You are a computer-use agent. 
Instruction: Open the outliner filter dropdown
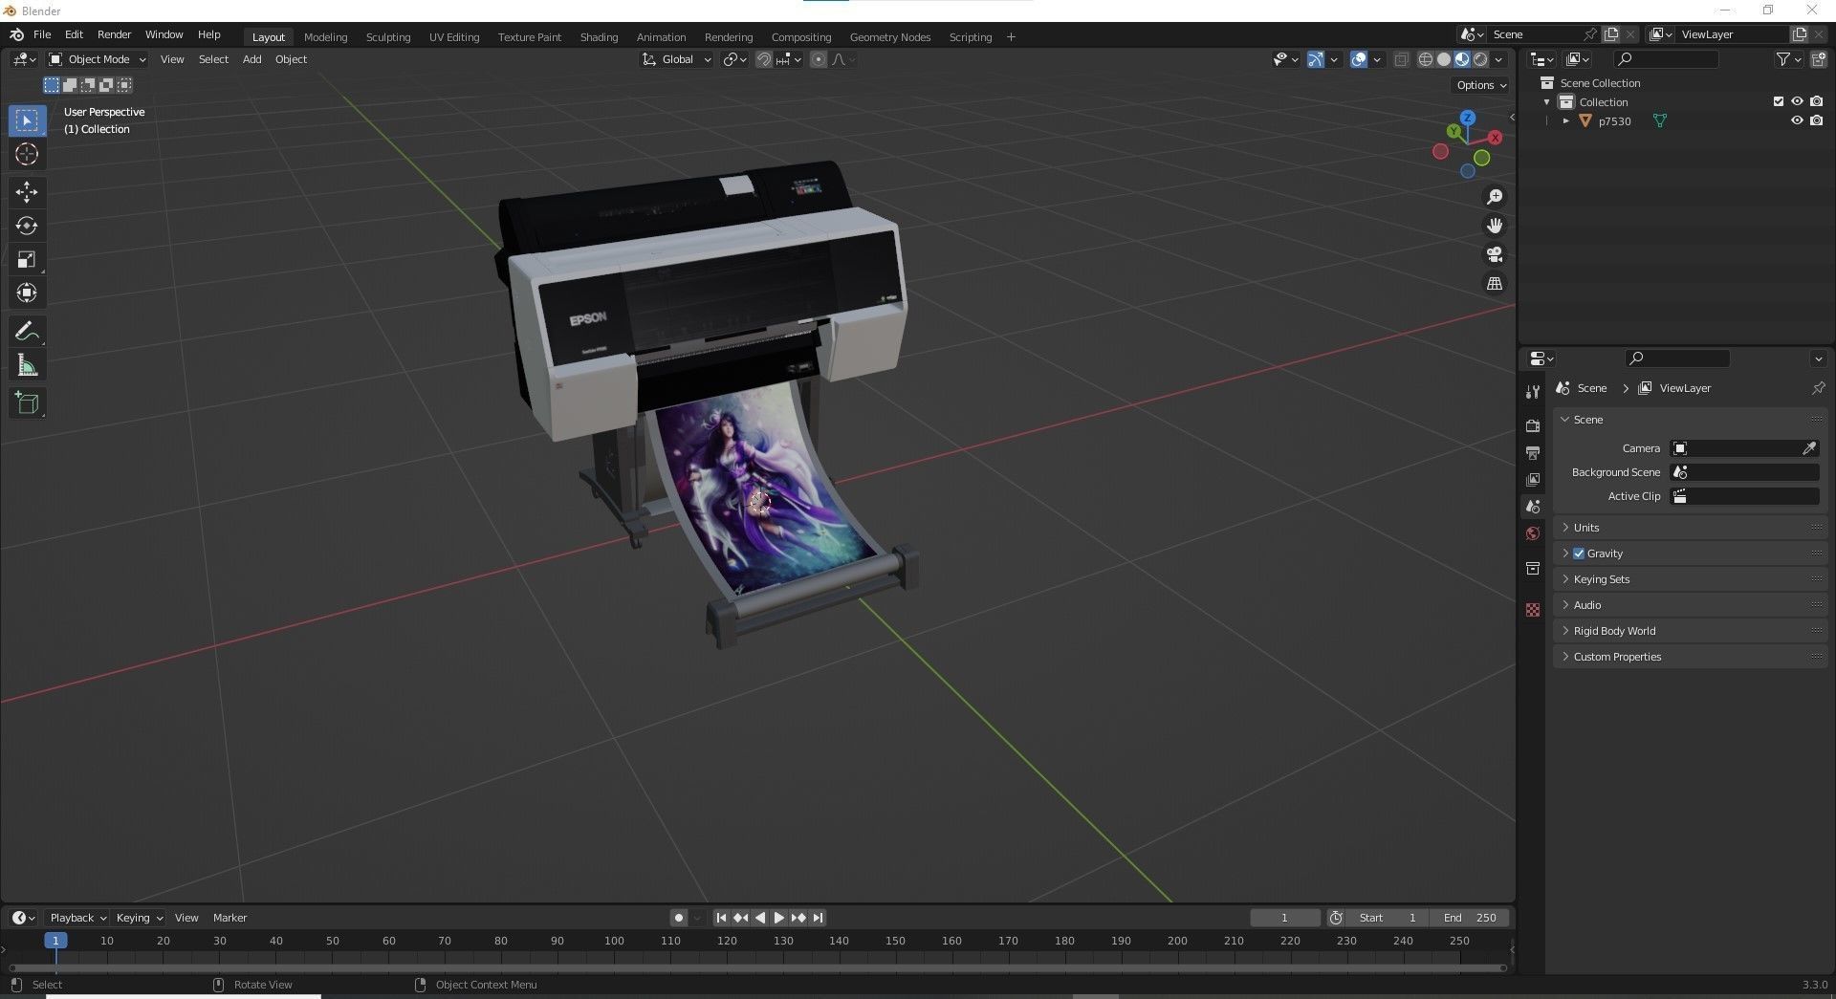point(1788,59)
